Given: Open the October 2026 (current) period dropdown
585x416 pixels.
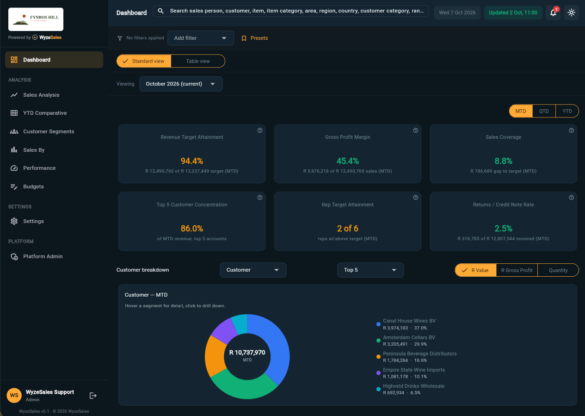Looking at the screenshot, I should tap(181, 84).
